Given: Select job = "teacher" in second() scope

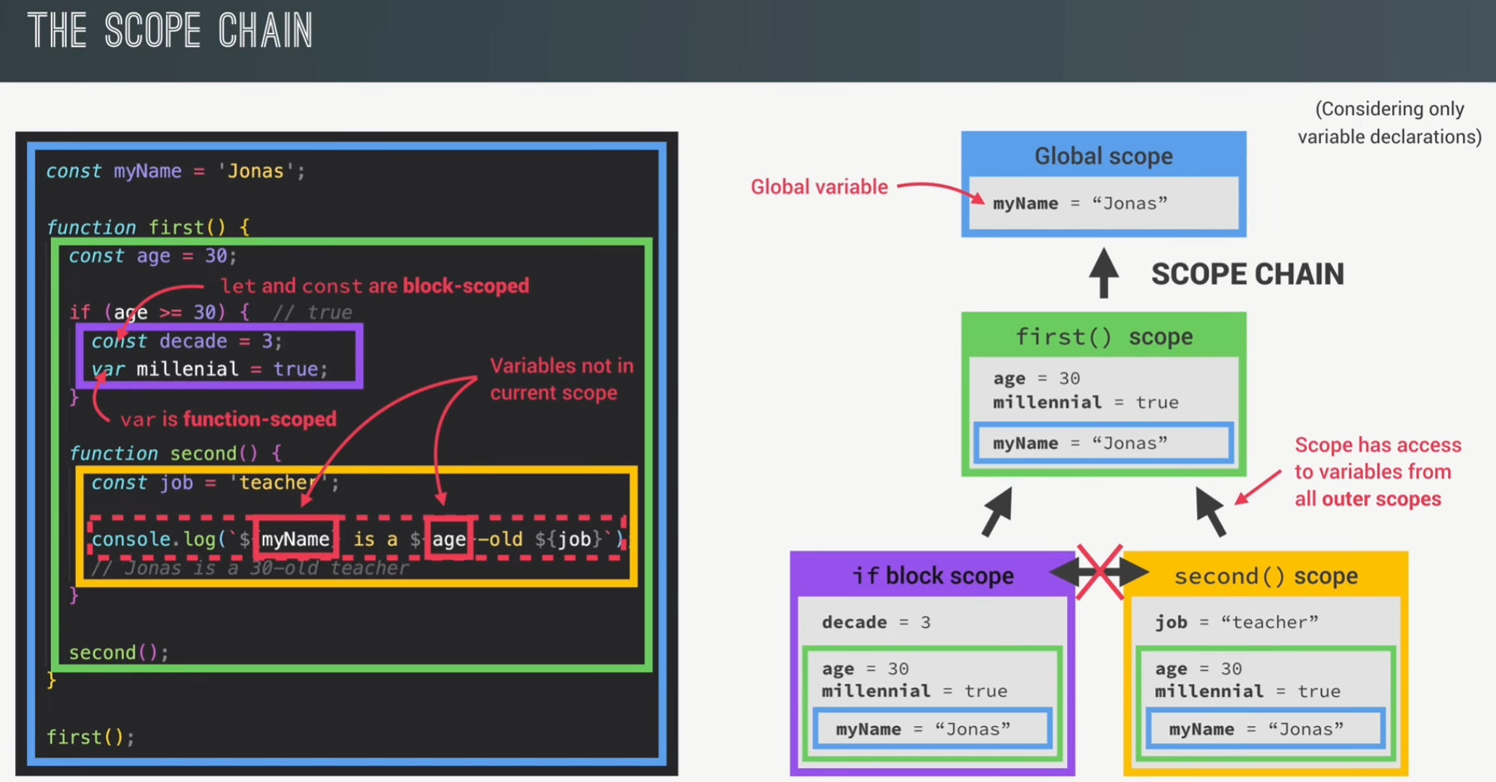Looking at the screenshot, I should tap(1236, 622).
